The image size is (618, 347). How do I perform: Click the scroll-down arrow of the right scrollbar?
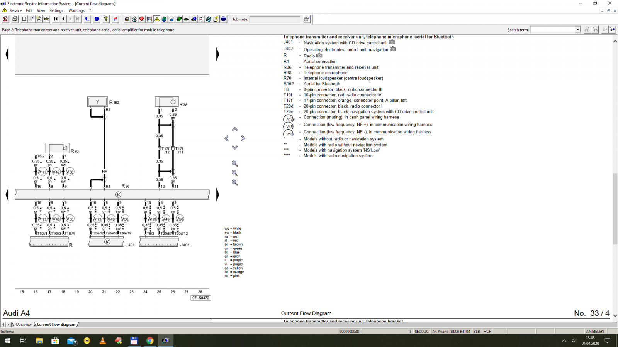[x=615, y=315]
